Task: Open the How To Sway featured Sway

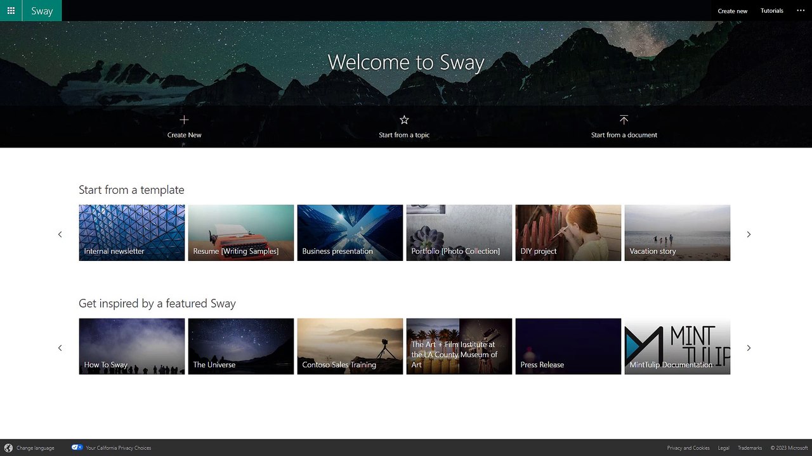Action: [132, 346]
